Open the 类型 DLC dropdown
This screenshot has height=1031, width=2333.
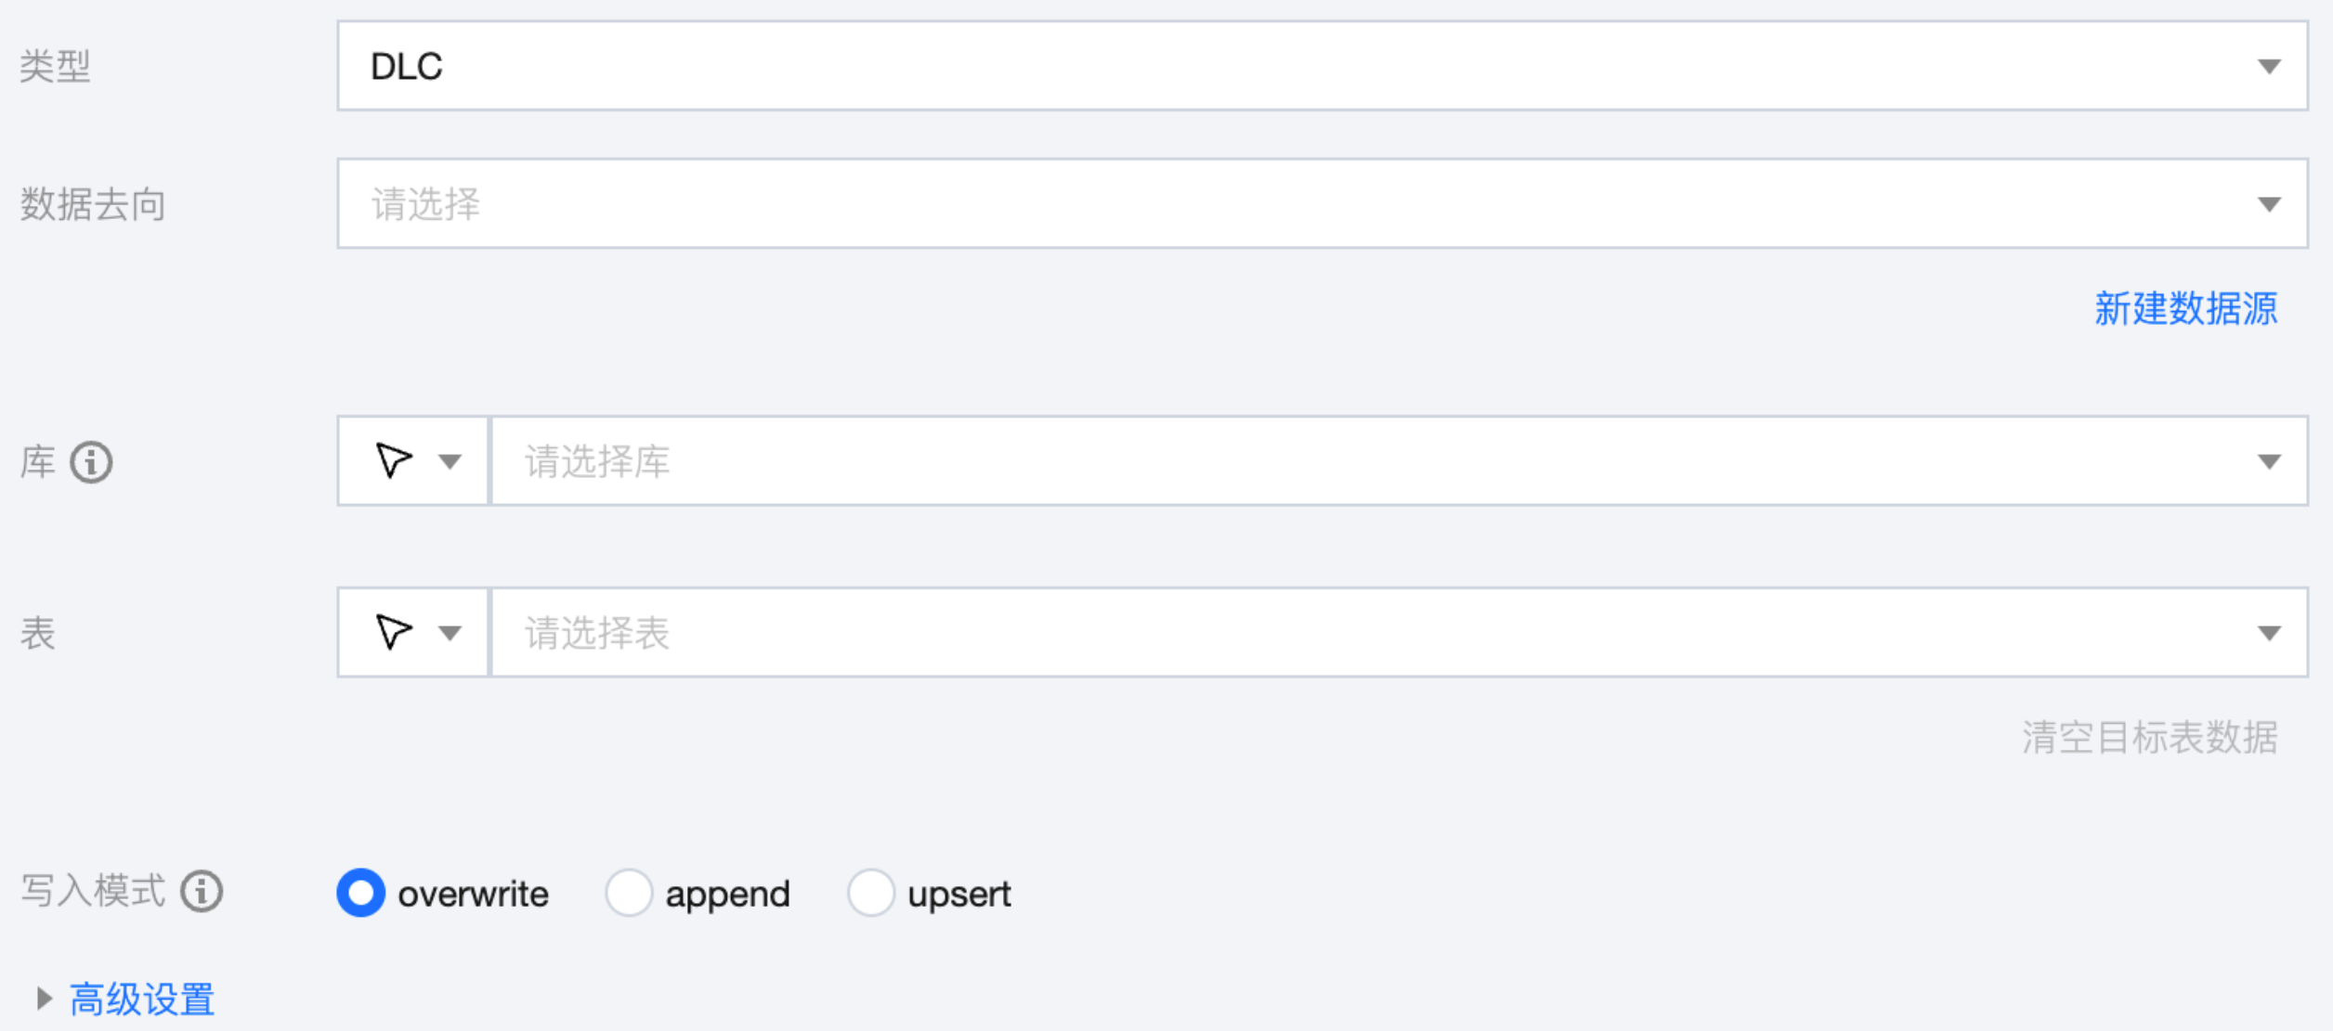pos(1300,67)
